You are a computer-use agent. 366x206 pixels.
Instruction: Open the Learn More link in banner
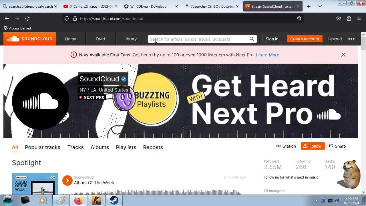267,55
